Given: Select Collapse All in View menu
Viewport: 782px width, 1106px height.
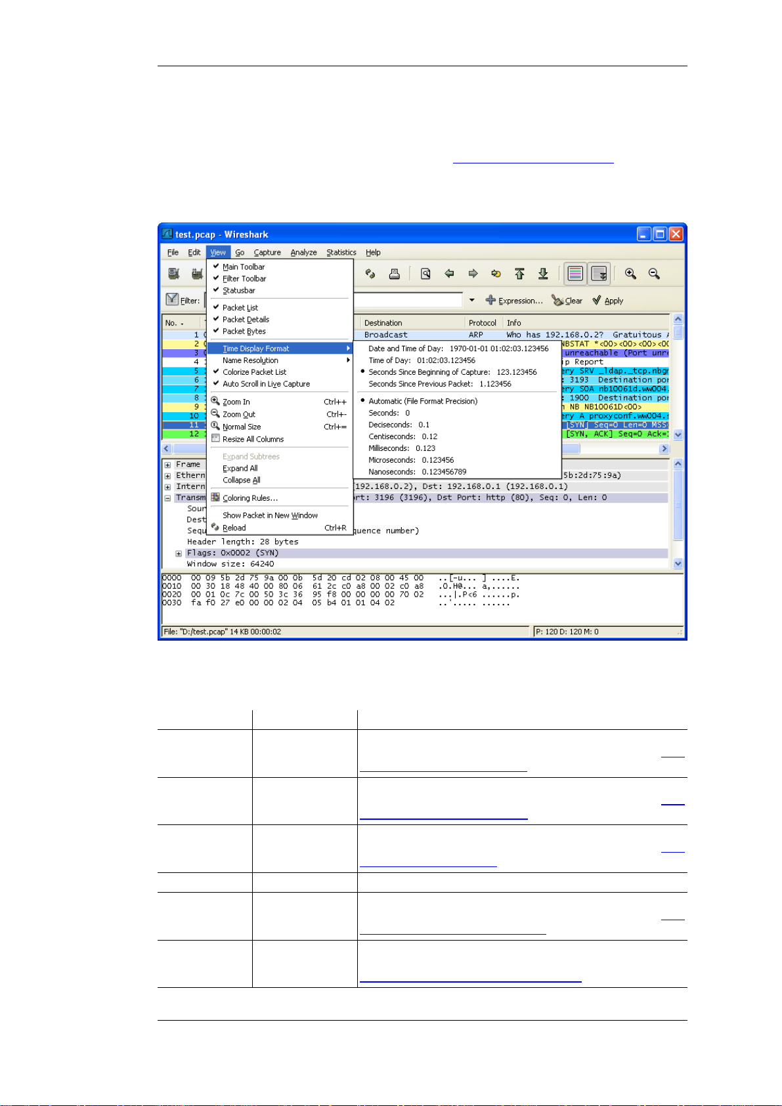Looking at the screenshot, I should [279, 480].
